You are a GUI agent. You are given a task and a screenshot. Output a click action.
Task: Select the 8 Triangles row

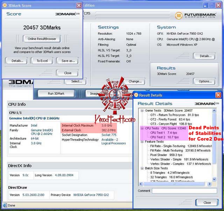point(170,173)
